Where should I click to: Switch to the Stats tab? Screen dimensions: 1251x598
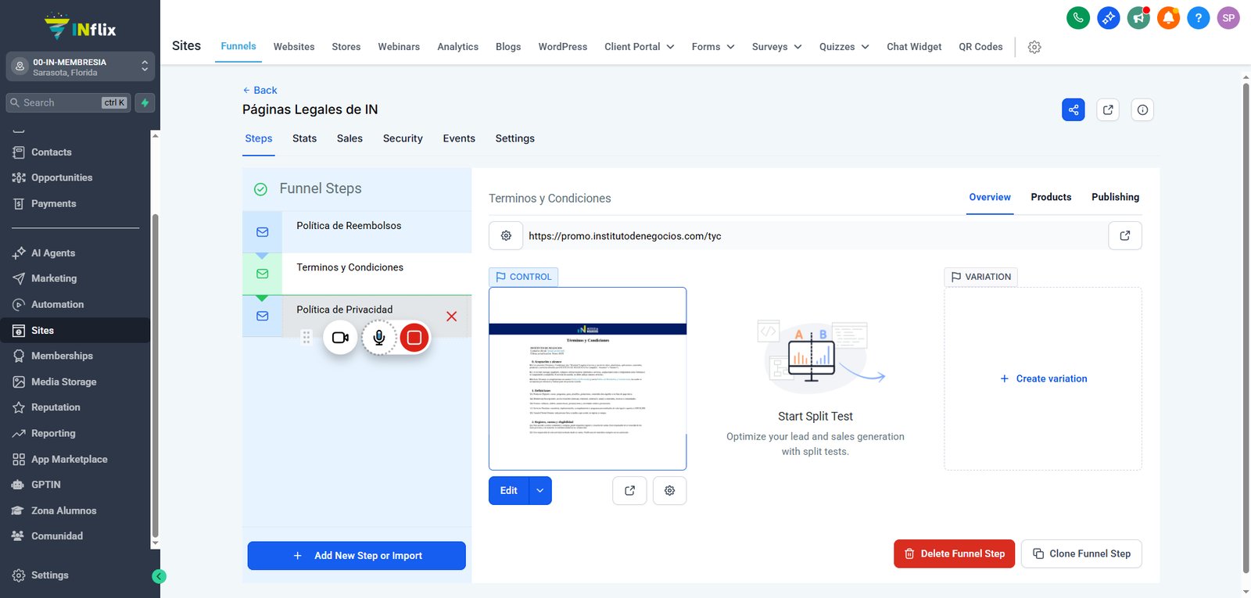click(x=304, y=138)
